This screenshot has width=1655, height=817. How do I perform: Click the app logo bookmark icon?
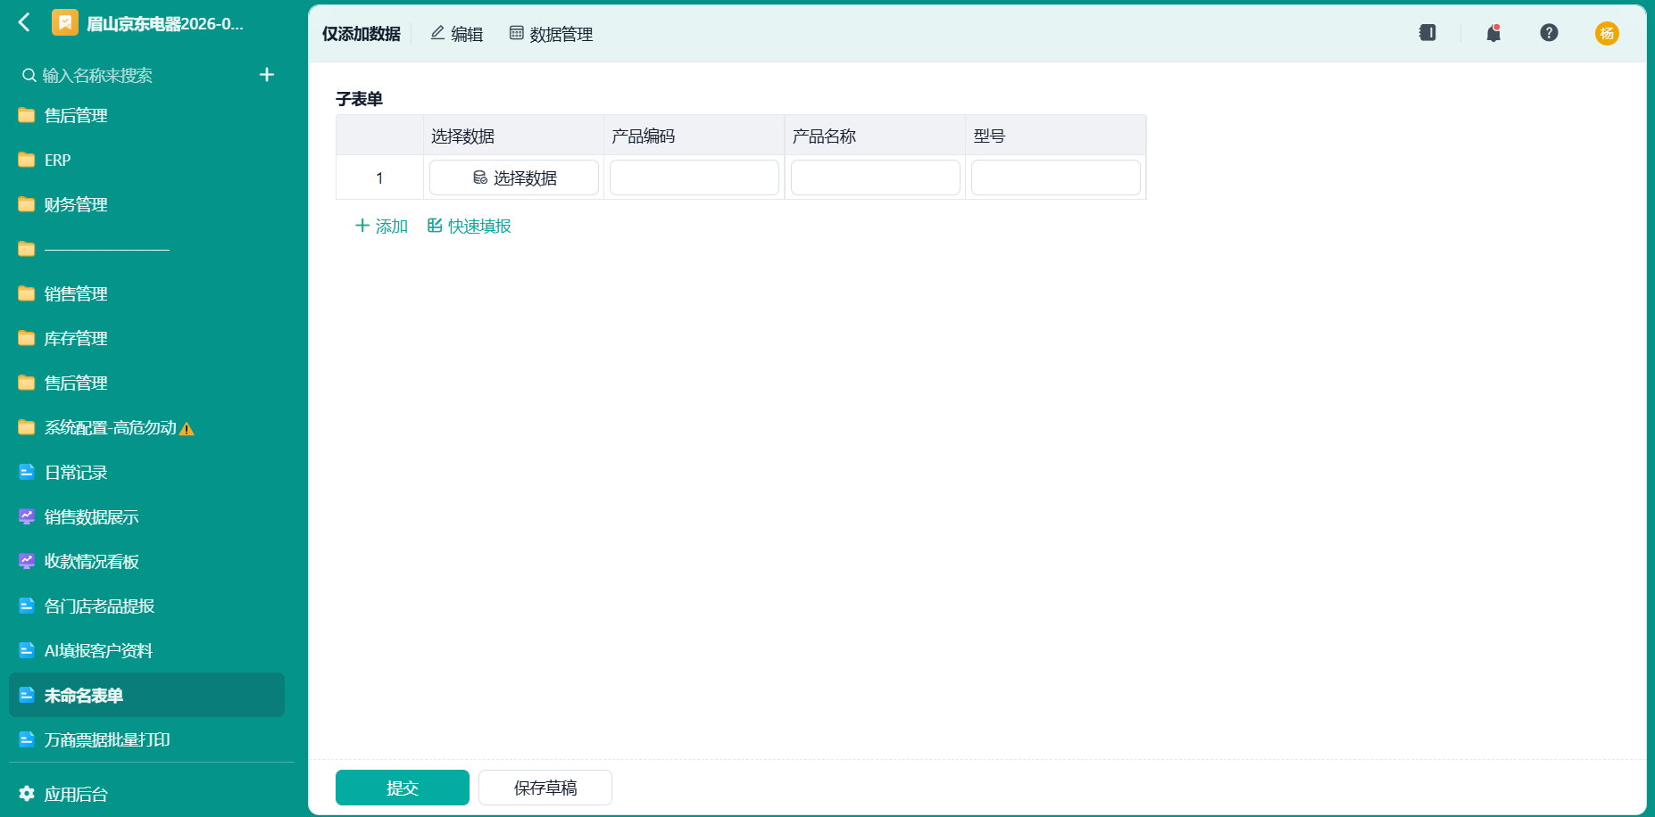pyautogui.click(x=65, y=22)
